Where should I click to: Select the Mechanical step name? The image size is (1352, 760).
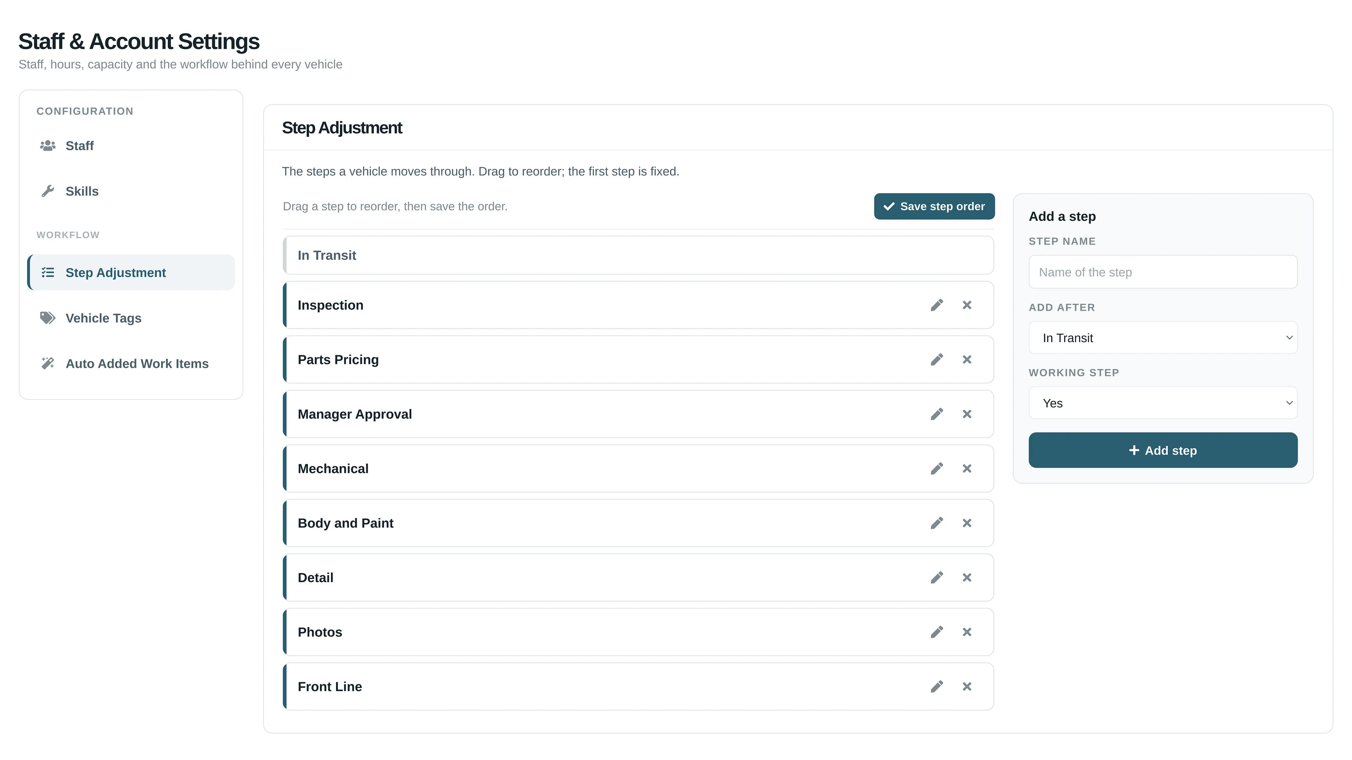click(x=333, y=468)
